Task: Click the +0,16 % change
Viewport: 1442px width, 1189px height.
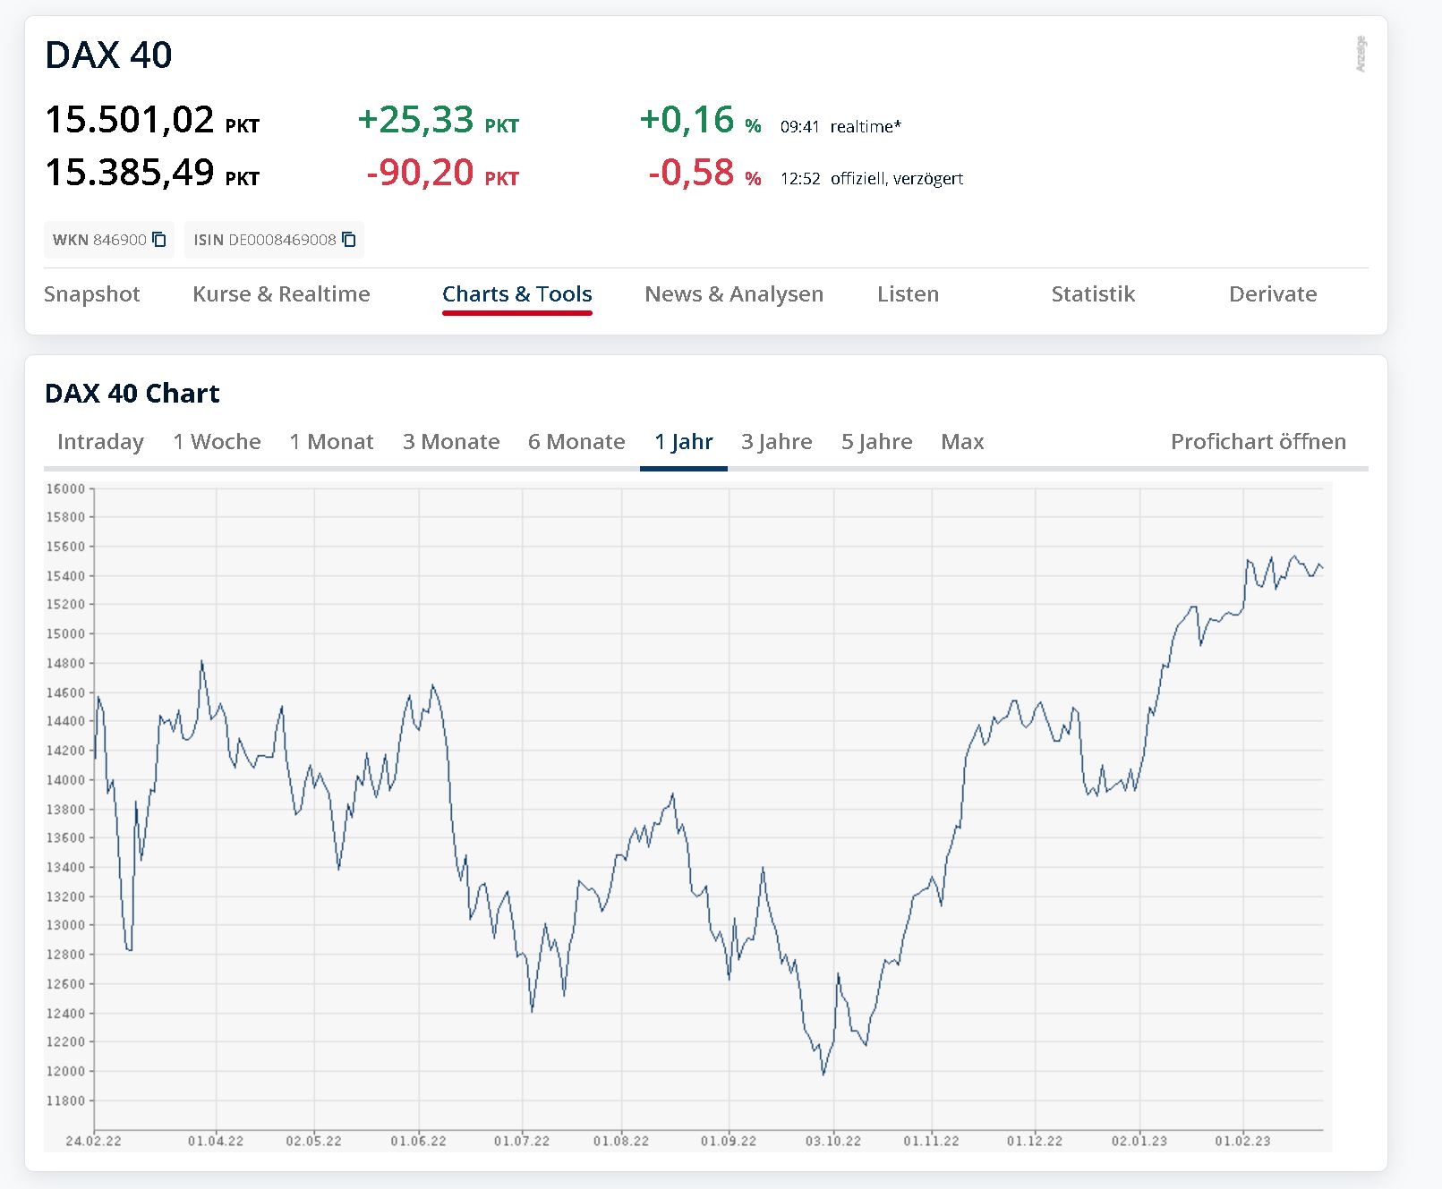Action: (700, 120)
